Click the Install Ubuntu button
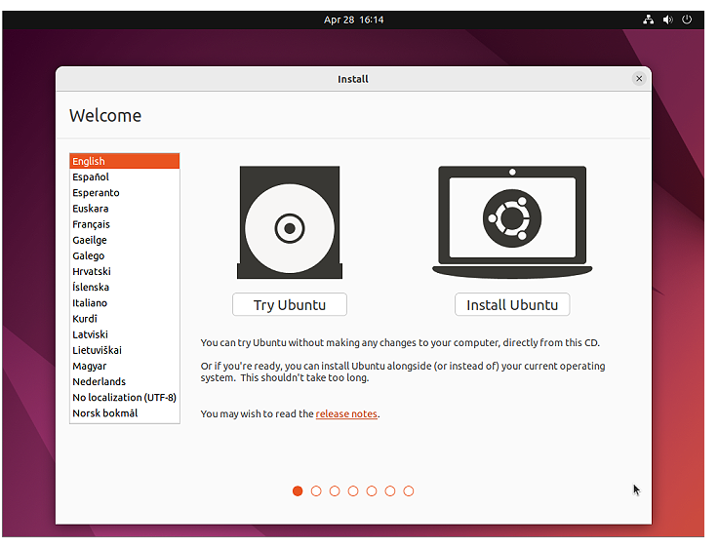 click(x=512, y=304)
